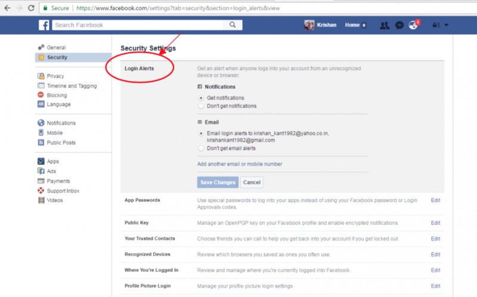Image resolution: width=477 pixels, height=297 pixels.
Task: Click the Home link in header
Action: [x=352, y=25]
